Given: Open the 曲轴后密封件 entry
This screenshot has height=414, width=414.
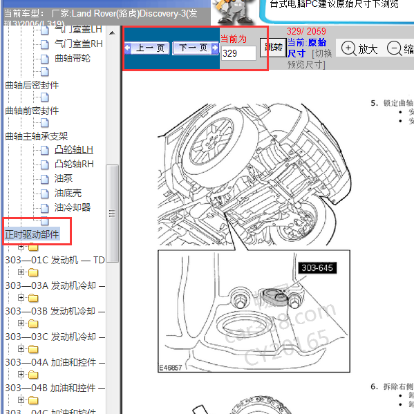Looking at the screenshot, I should click(32, 85).
